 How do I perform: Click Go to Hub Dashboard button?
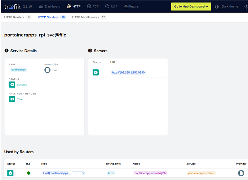[191, 6]
